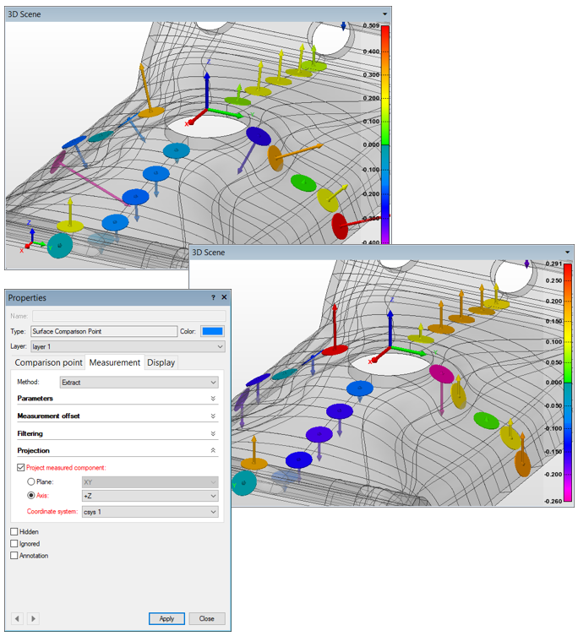Image resolution: width=578 pixels, height=636 pixels.
Task: Click the help question mark in Properties
Action: click(213, 297)
